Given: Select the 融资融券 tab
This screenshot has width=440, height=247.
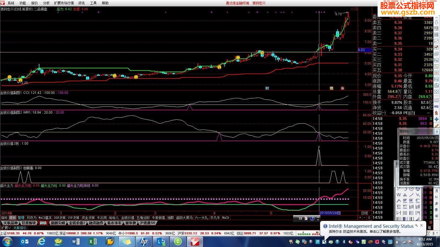Looking at the screenshot, I should click(96, 223).
